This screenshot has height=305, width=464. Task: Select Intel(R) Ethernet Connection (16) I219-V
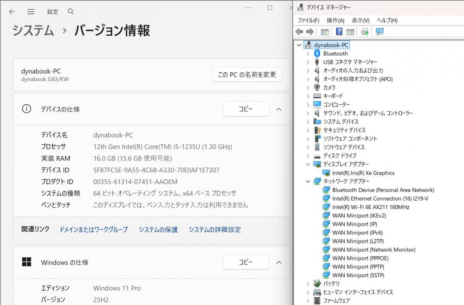[380, 198]
